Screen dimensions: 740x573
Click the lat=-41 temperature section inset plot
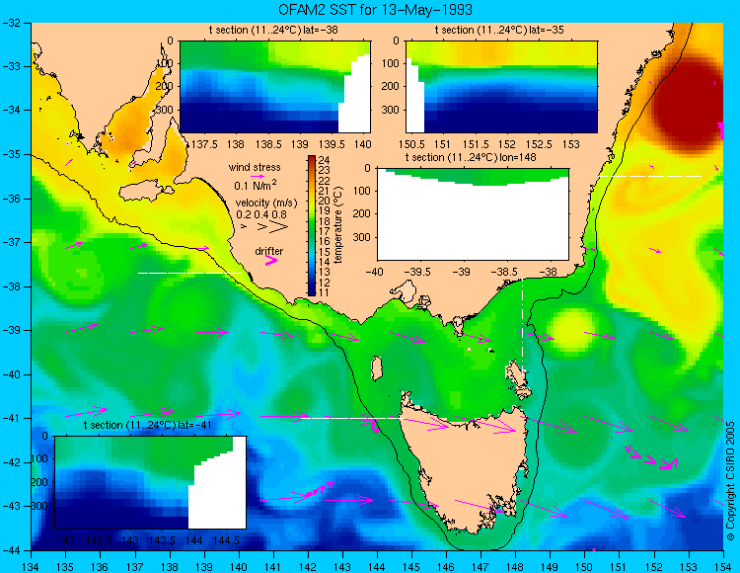point(151,482)
